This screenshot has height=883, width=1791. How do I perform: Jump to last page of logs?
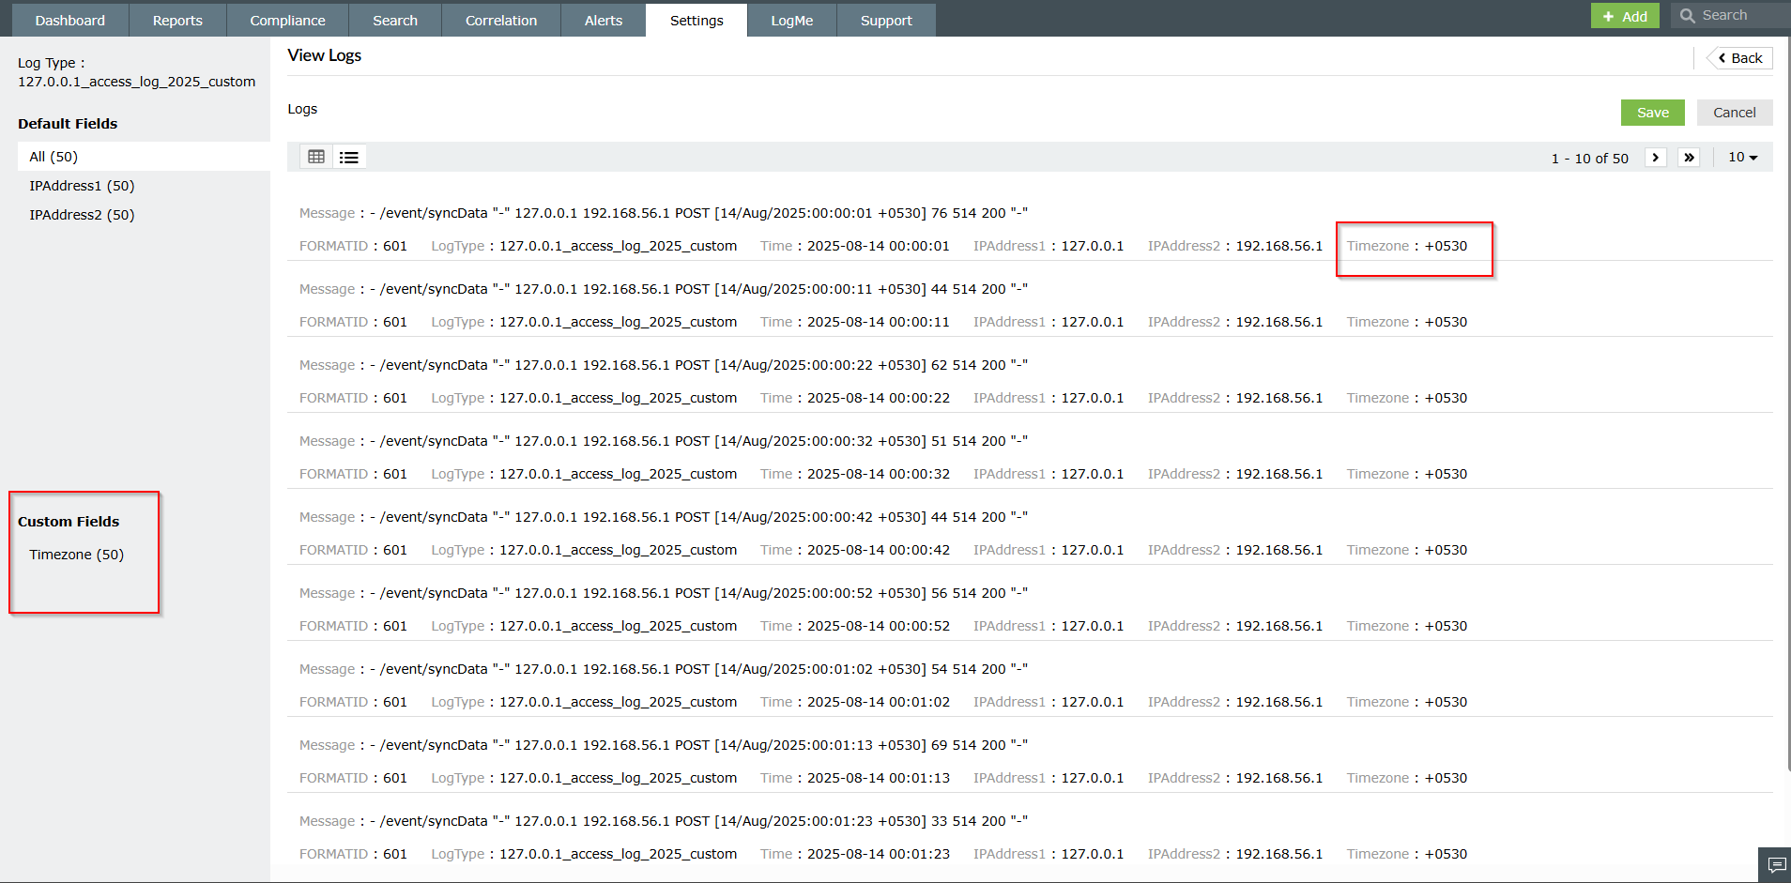pos(1689,158)
